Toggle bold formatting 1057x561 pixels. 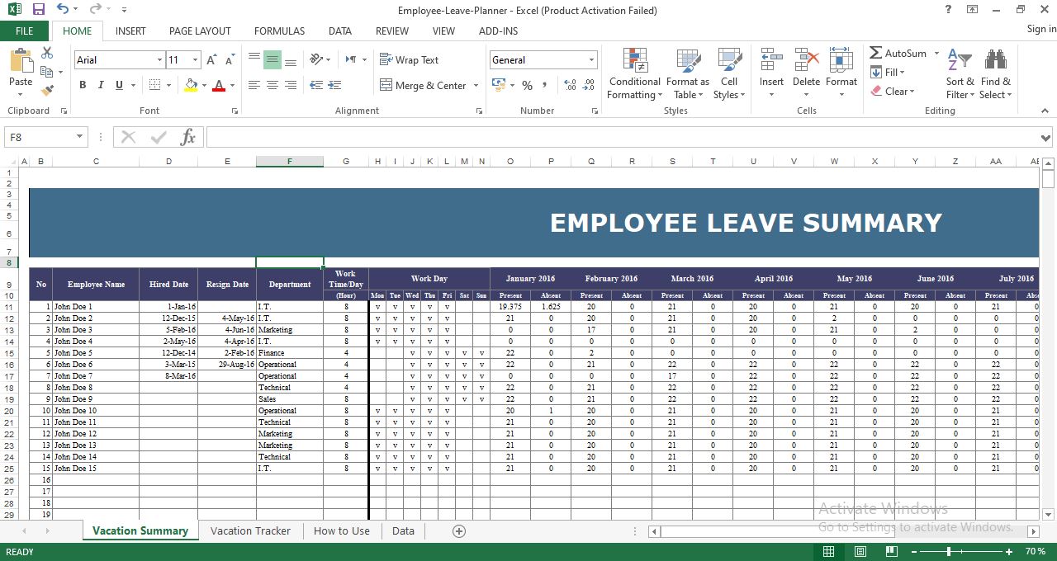click(x=82, y=85)
